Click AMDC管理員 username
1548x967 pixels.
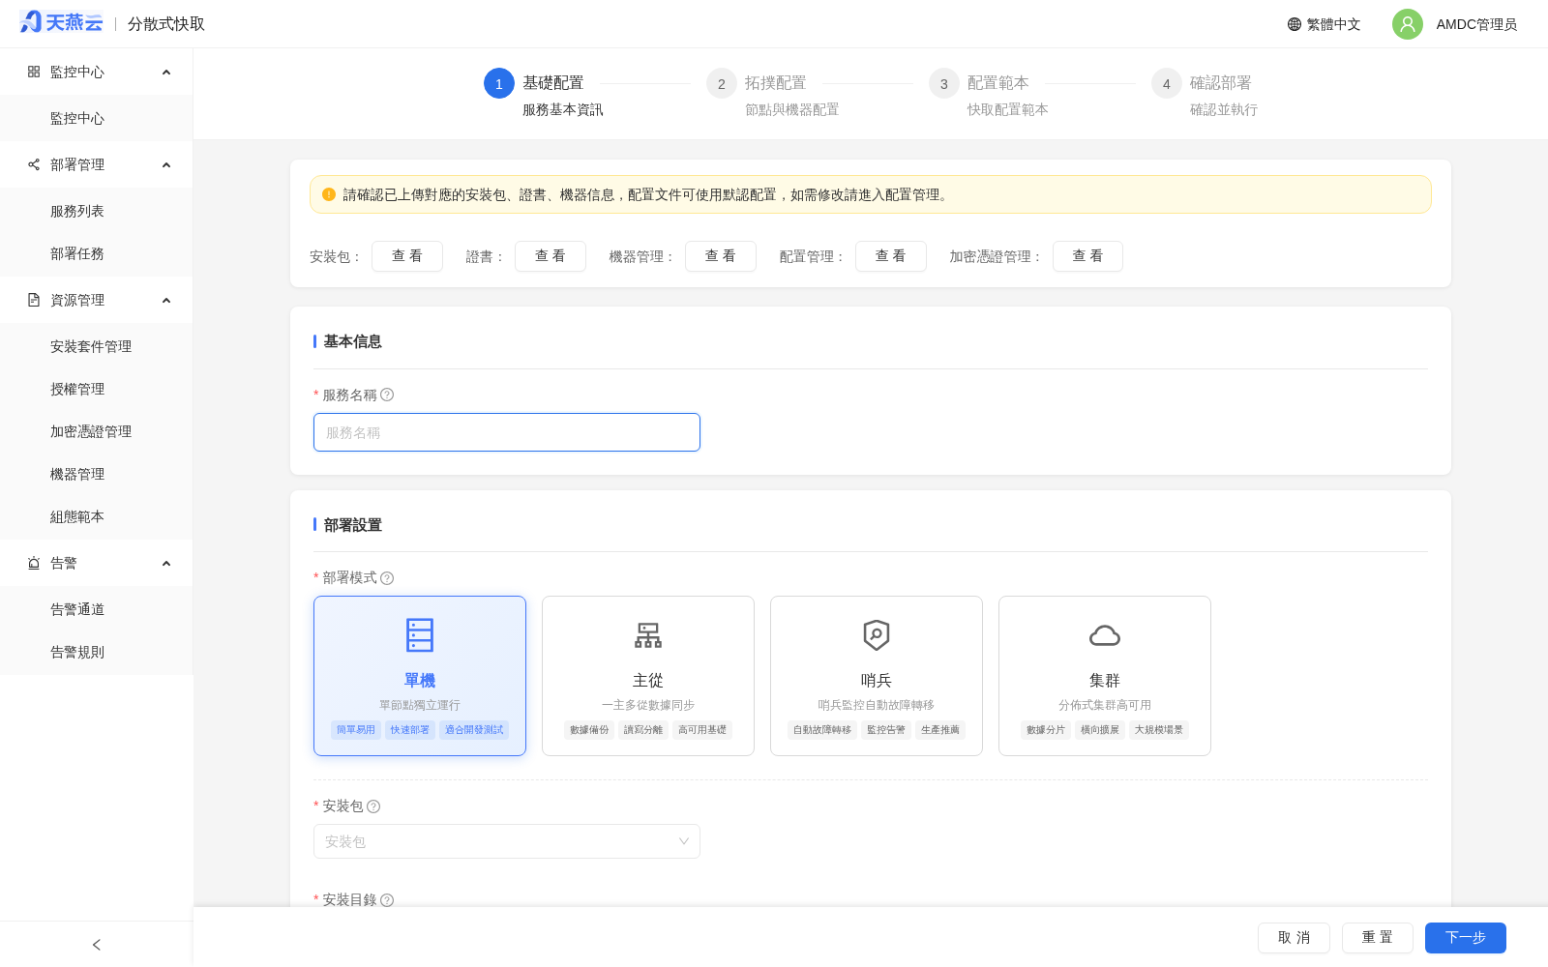[1476, 24]
